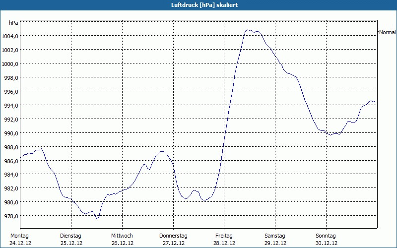
Task: Click the 1000,0 y-axis label
Action: click(x=10, y=64)
